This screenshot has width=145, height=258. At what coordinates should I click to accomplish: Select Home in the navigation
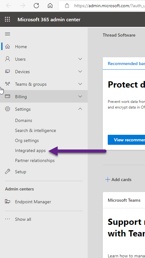tap(21, 47)
